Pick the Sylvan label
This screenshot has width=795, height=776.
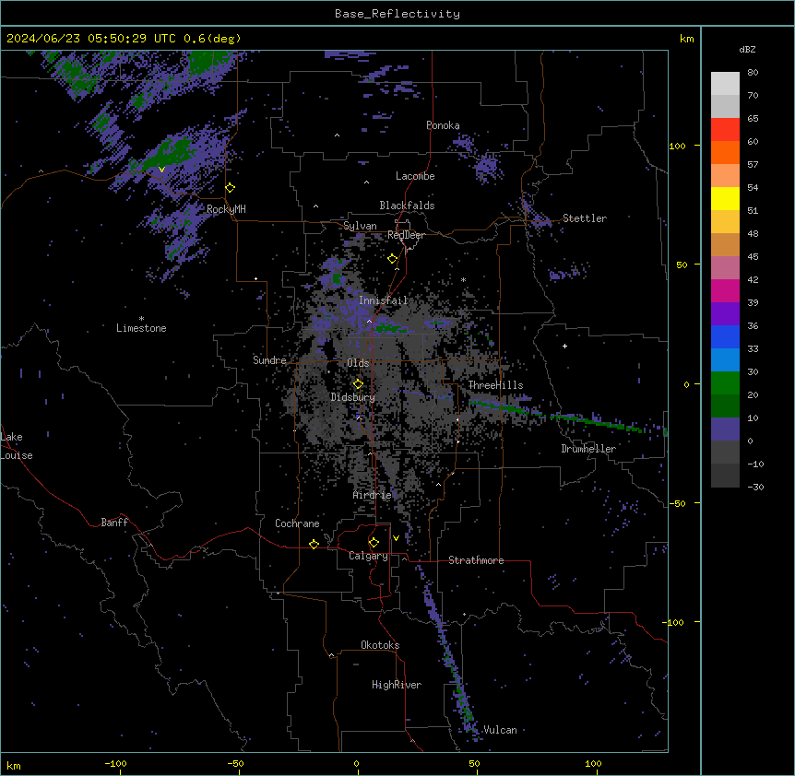click(x=360, y=226)
